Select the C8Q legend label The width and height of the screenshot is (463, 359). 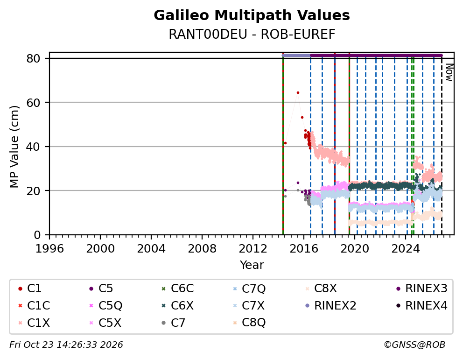tap(253, 323)
